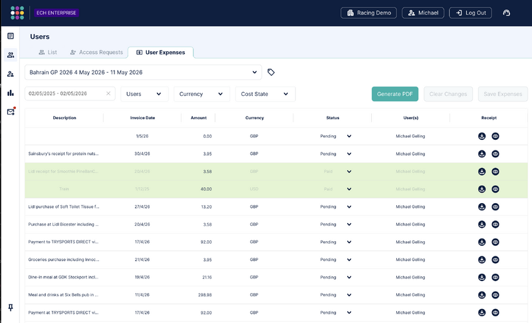Select the User Expenses tab
Viewport: 532px width, 323px height.
(x=161, y=53)
